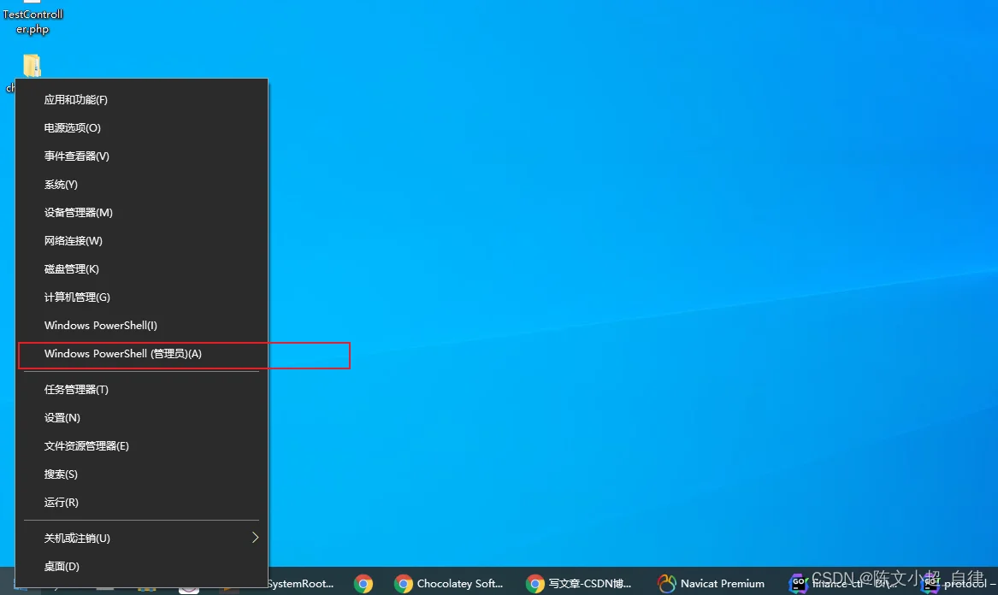The width and height of the screenshot is (998, 595).
Task: Launch 设备管理器(M)
Action: click(141, 213)
